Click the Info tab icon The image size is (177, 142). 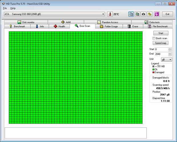pyautogui.click(x=37, y=26)
